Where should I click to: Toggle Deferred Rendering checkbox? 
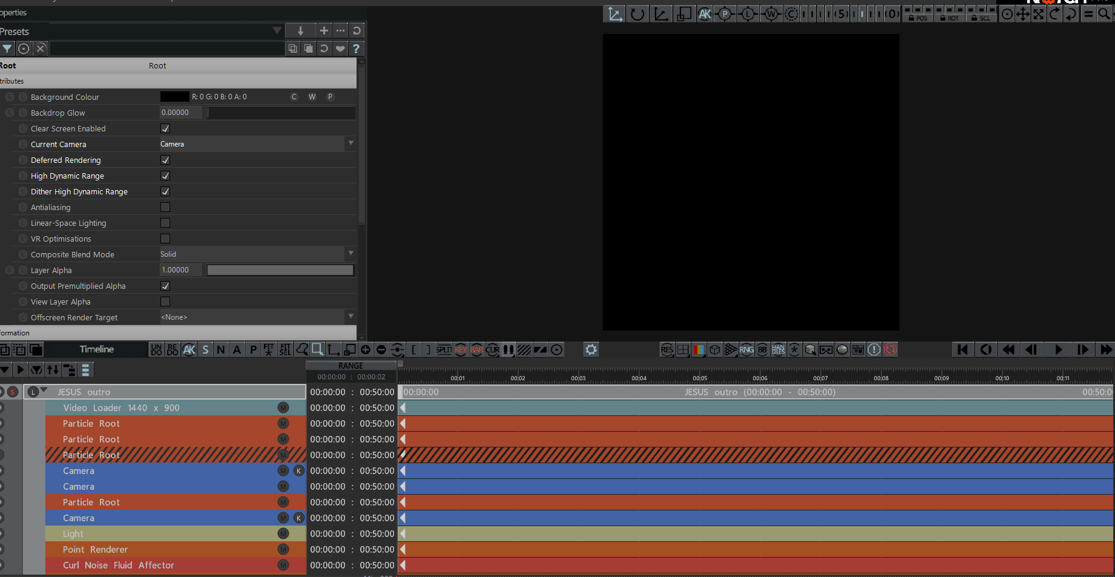pyautogui.click(x=165, y=160)
